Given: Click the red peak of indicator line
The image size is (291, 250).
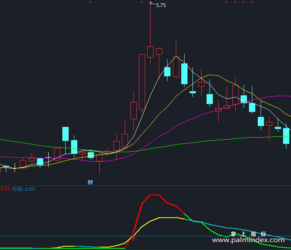Looking at the screenshot, I should [x=155, y=195].
